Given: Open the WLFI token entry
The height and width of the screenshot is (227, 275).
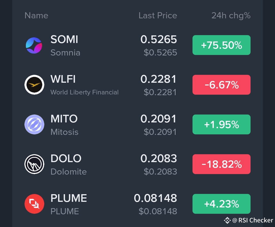Looking at the screenshot, I should coord(63,79).
